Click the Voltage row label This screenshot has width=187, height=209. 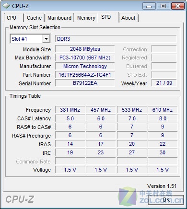click(42, 170)
